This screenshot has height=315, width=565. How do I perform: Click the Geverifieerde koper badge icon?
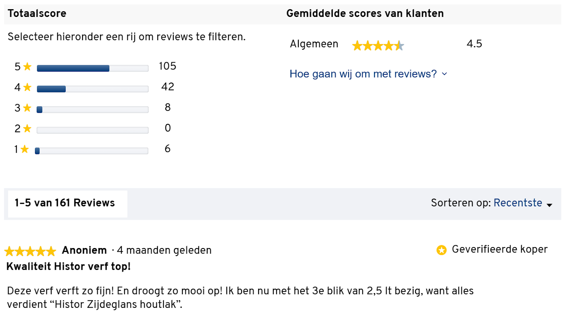[441, 250]
